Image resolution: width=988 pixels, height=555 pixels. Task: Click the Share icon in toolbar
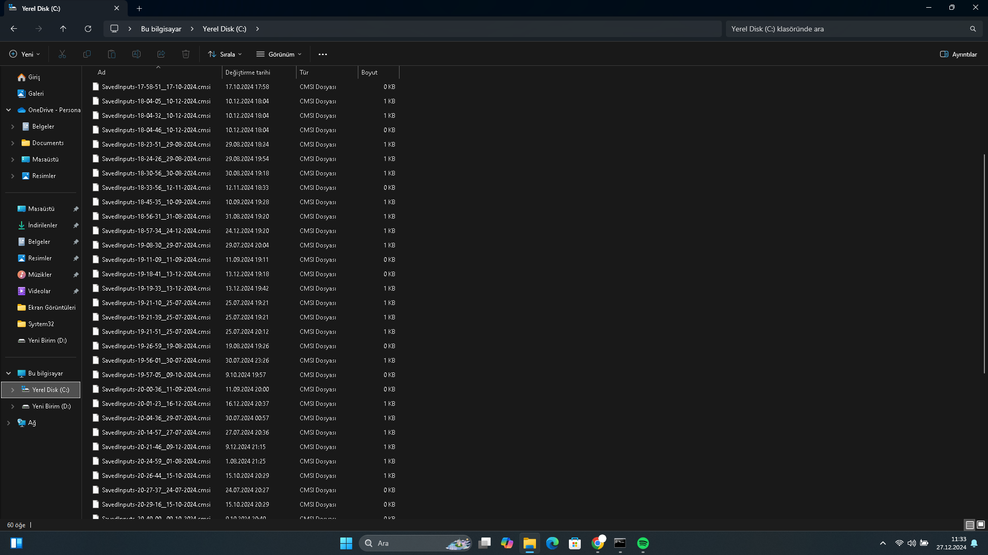[161, 54]
